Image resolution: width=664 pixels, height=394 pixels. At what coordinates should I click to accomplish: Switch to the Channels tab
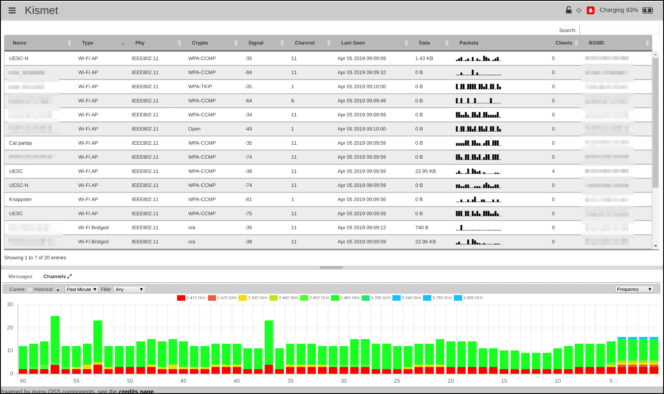pos(54,276)
